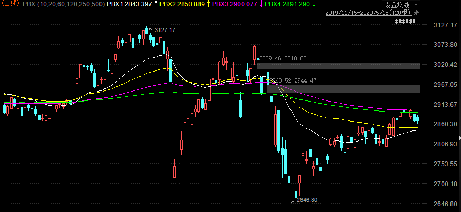Click the PBX2:2850.889 yellow value
461x212 pixels.
pos(182,4)
